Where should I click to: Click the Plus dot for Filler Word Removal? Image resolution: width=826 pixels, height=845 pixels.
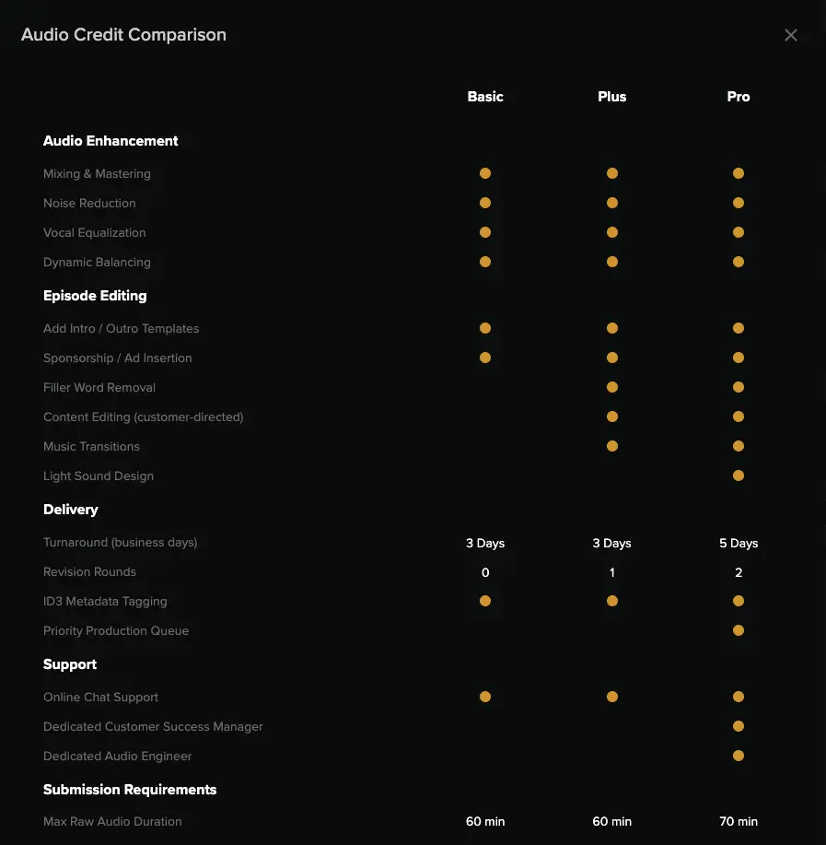(x=612, y=387)
